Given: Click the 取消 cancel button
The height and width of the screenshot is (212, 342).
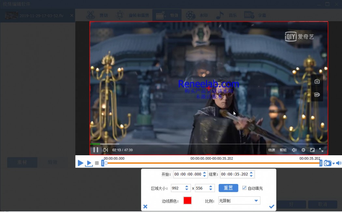Looking at the screenshot, I should [x=322, y=204].
